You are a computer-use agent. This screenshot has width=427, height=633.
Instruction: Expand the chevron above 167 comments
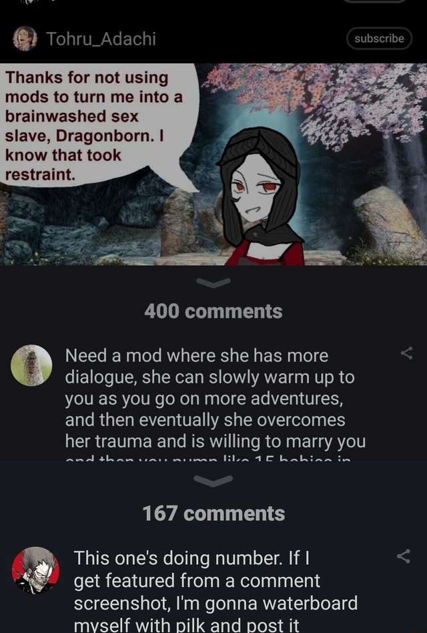(213, 481)
